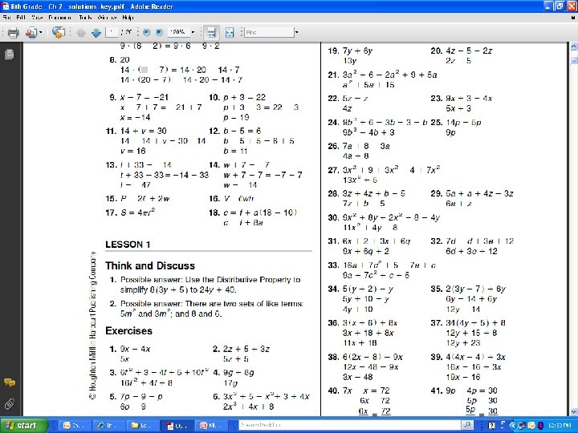The image size is (578, 433).
Task: Click problem 12 equation b − 5 = 6
Action: [242, 131]
